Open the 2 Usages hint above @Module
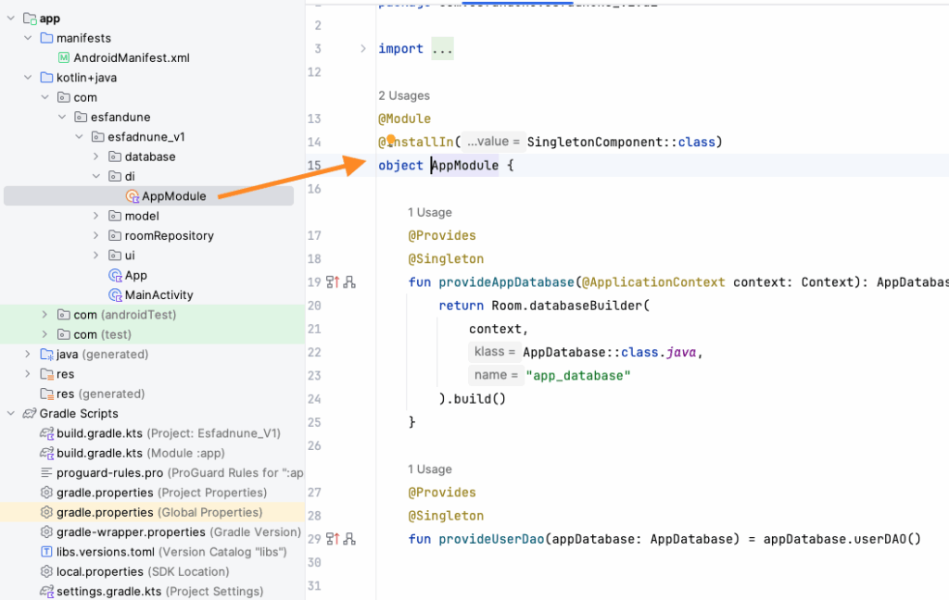The width and height of the screenshot is (949, 600). [x=404, y=95]
